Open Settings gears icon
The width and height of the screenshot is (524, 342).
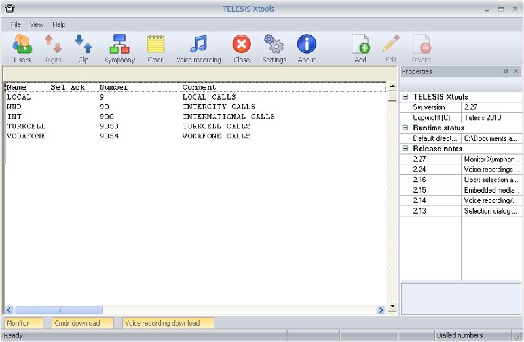click(274, 45)
